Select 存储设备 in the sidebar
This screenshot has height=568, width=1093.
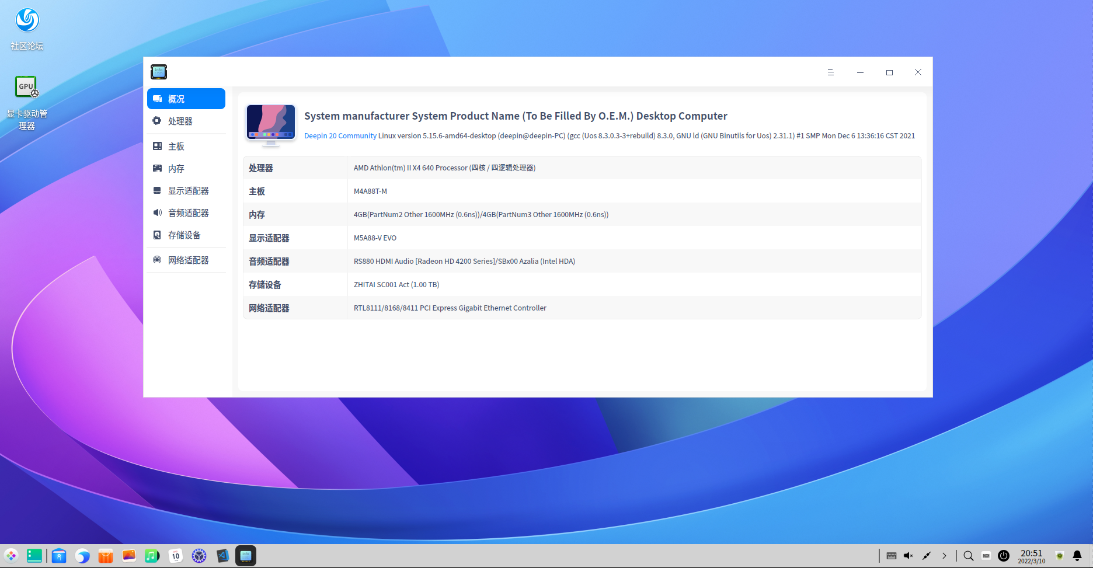(x=186, y=235)
